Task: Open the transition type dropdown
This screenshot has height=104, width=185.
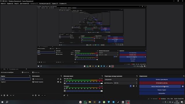Action: click(x=121, y=79)
